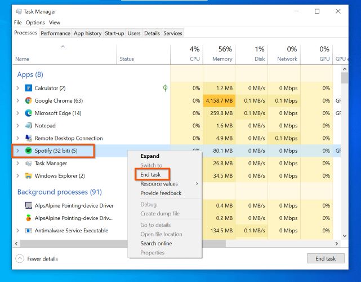This screenshot has width=361, height=282.
Task: Open the View menu
Action: pyautogui.click(x=55, y=23)
